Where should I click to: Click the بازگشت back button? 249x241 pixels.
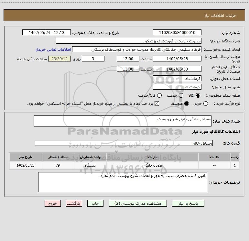(74, 203)
